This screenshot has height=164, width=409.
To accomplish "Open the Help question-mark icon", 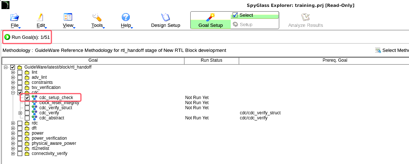I will [126, 17].
